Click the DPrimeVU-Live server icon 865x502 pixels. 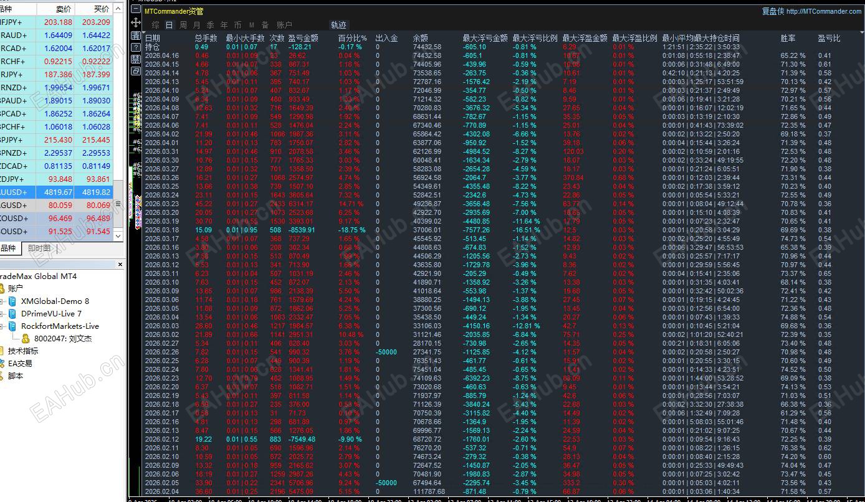click(12, 313)
